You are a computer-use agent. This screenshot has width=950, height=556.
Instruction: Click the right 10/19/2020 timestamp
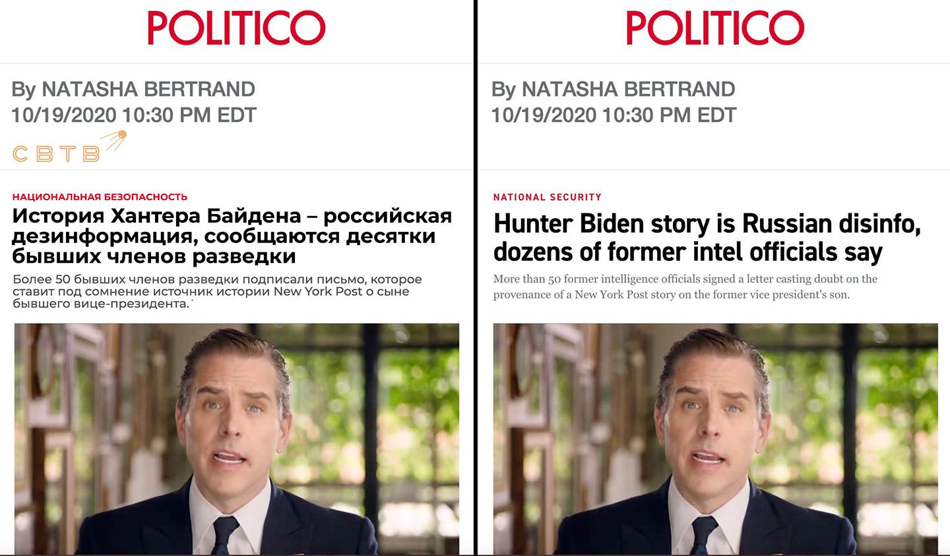pos(613,115)
